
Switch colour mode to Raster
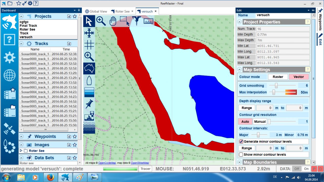pos(278,77)
